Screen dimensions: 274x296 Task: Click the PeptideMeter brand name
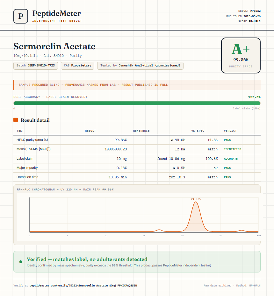click(x=57, y=13)
